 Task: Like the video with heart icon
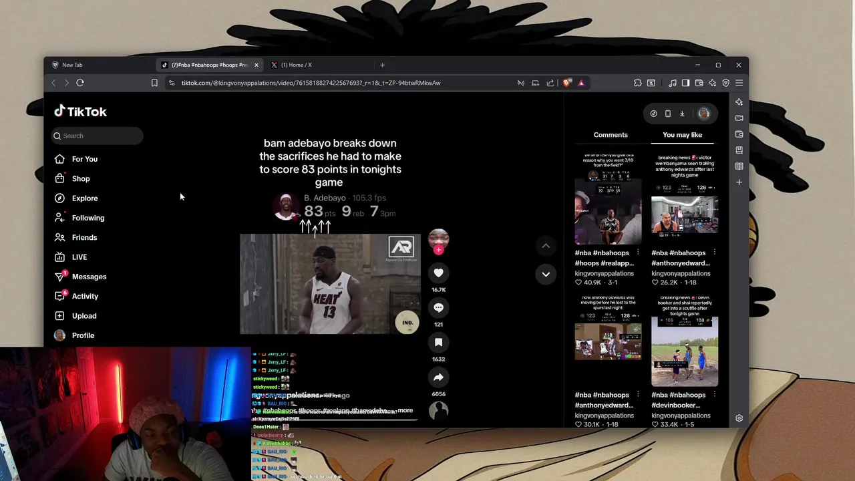(438, 273)
